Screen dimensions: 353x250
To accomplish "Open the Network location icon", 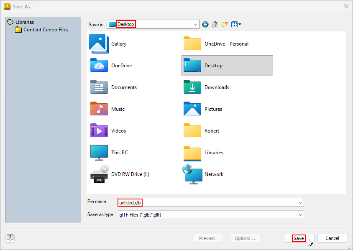I will point(192,174).
